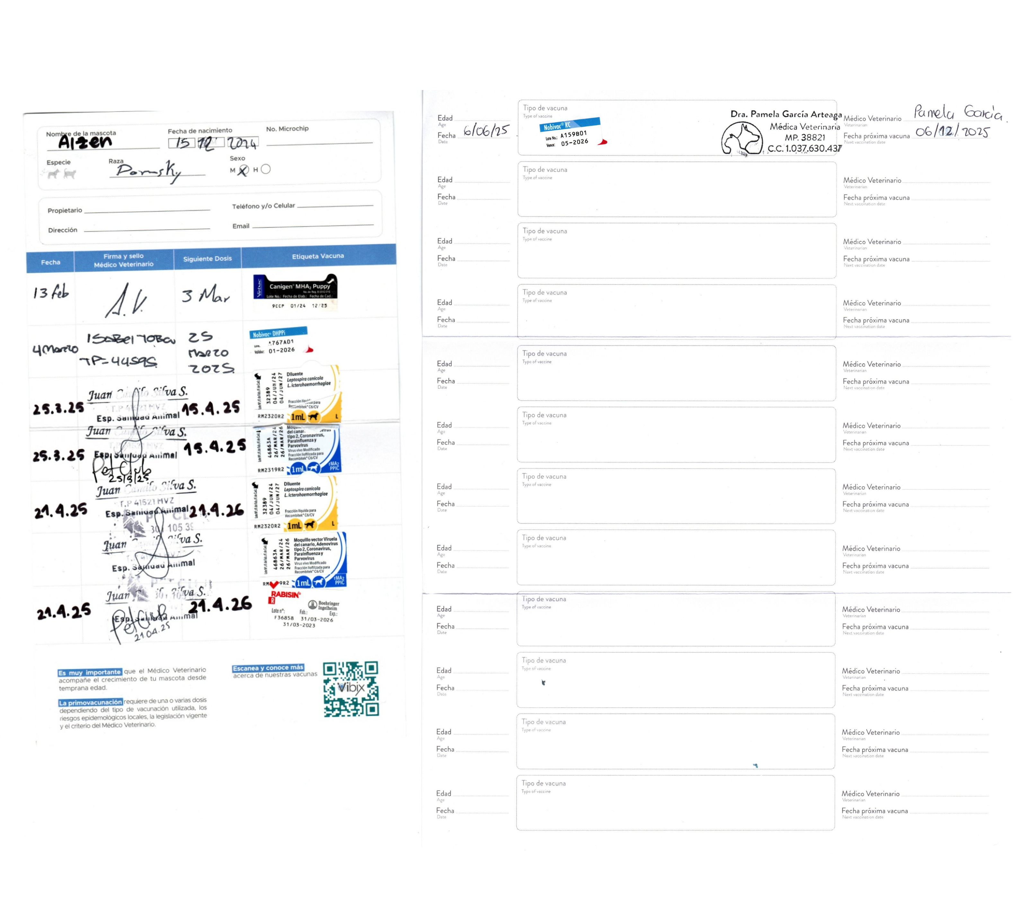Click the Vibix QR code

coord(350,688)
